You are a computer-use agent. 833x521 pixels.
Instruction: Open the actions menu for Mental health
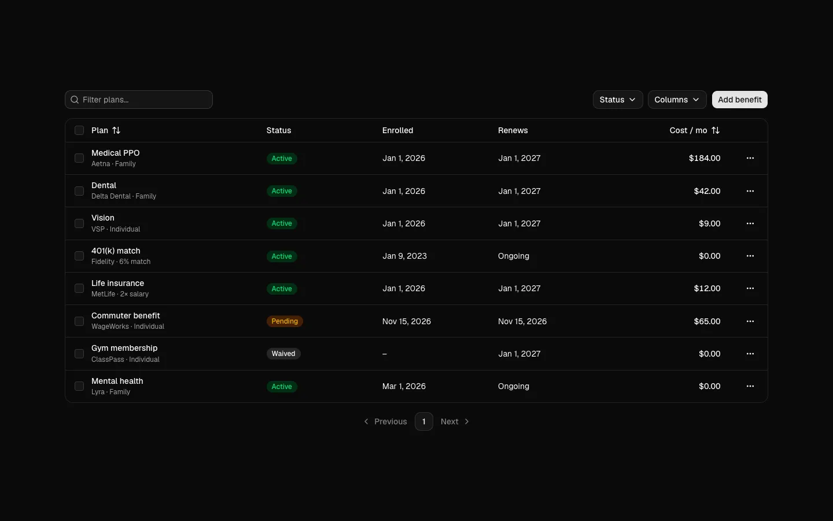pyautogui.click(x=750, y=386)
